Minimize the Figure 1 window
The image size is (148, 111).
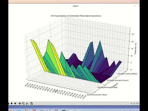tap(135, 6)
